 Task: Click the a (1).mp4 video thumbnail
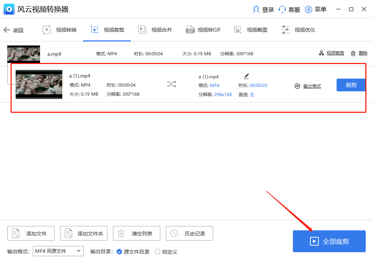39,84
